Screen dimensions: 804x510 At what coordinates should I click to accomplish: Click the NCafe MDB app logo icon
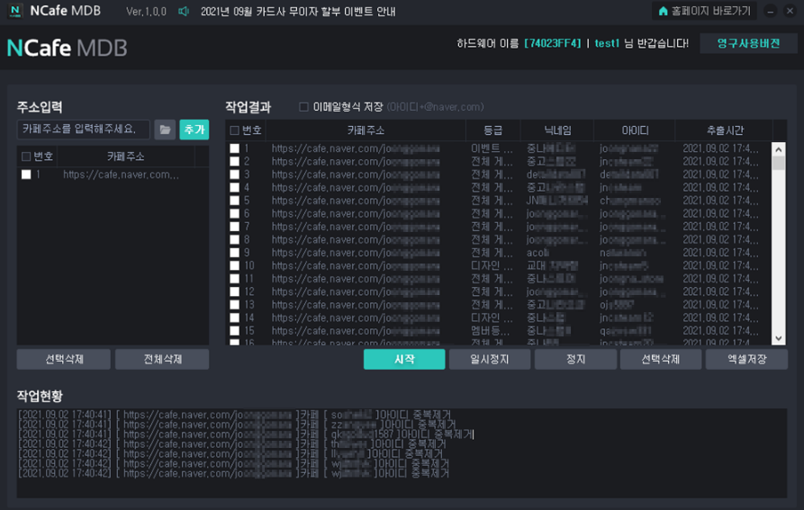coord(15,11)
